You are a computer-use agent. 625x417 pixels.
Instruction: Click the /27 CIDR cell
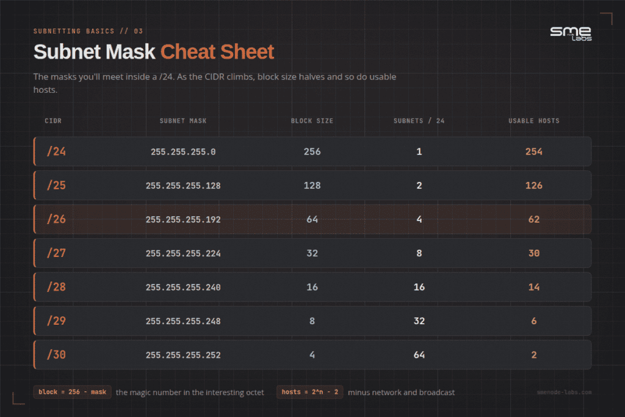56,253
